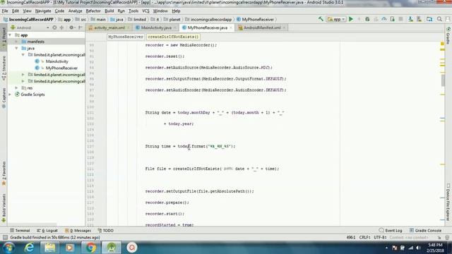Click the Make Project hammer icon
The image size is (452, 254).
coord(321,19)
